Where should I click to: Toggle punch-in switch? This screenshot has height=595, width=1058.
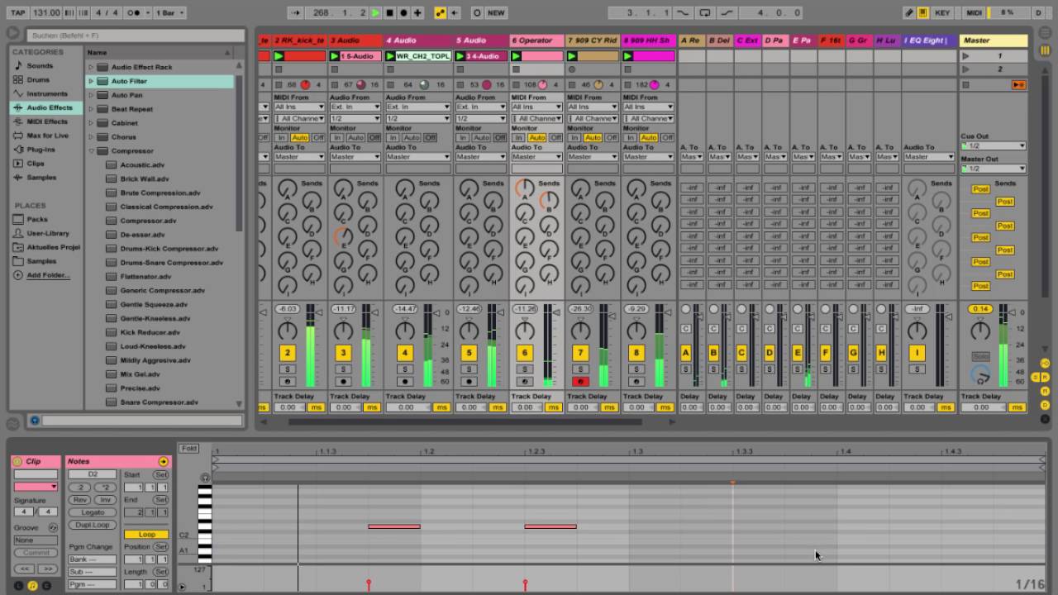click(x=683, y=12)
